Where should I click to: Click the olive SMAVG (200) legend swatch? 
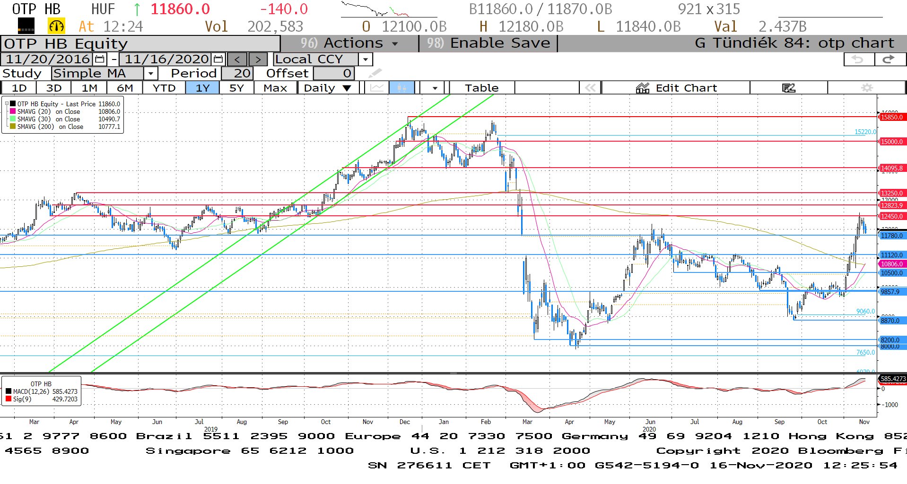click(x=13, y=127)
